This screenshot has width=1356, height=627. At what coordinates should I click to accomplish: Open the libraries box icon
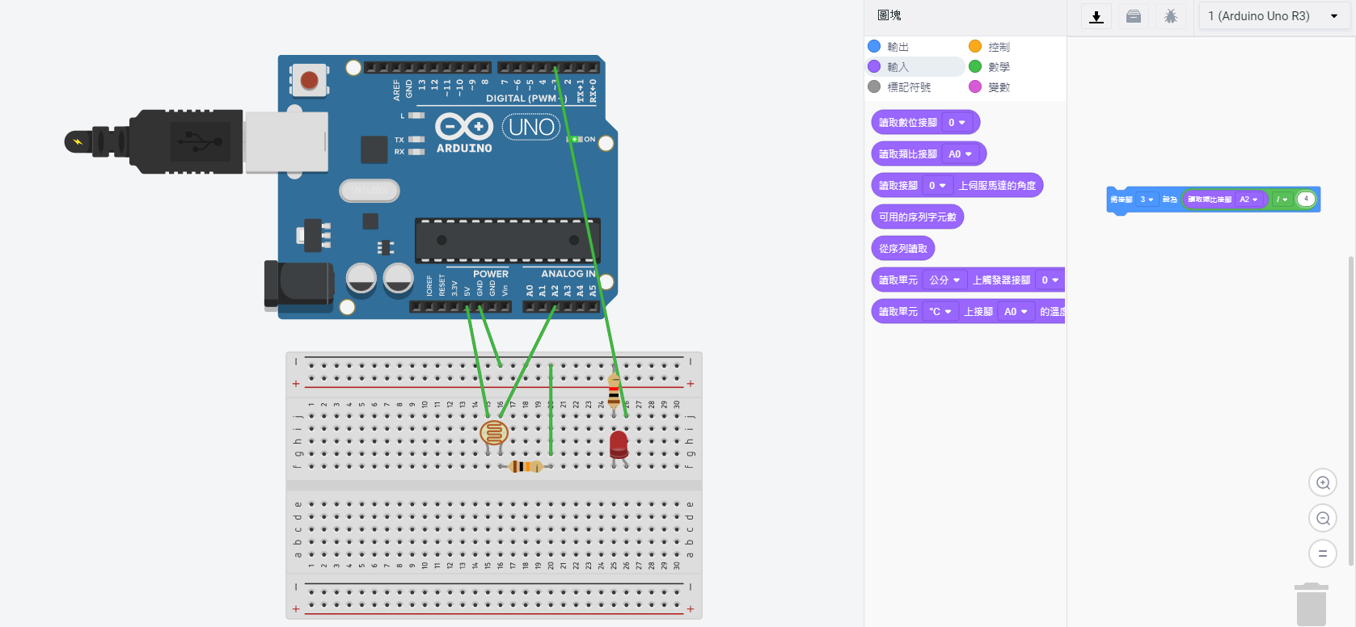(x=1134, y=16)
